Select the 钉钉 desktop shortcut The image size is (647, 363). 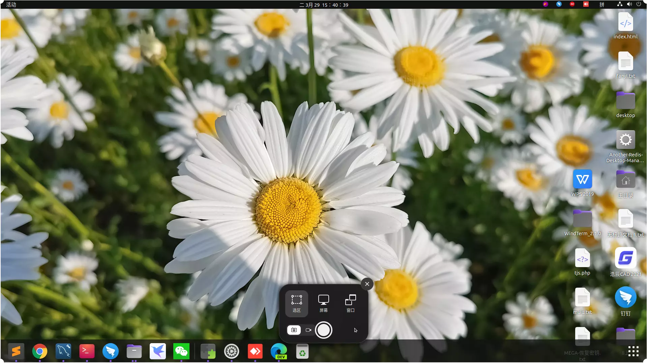tap(625, 301)
